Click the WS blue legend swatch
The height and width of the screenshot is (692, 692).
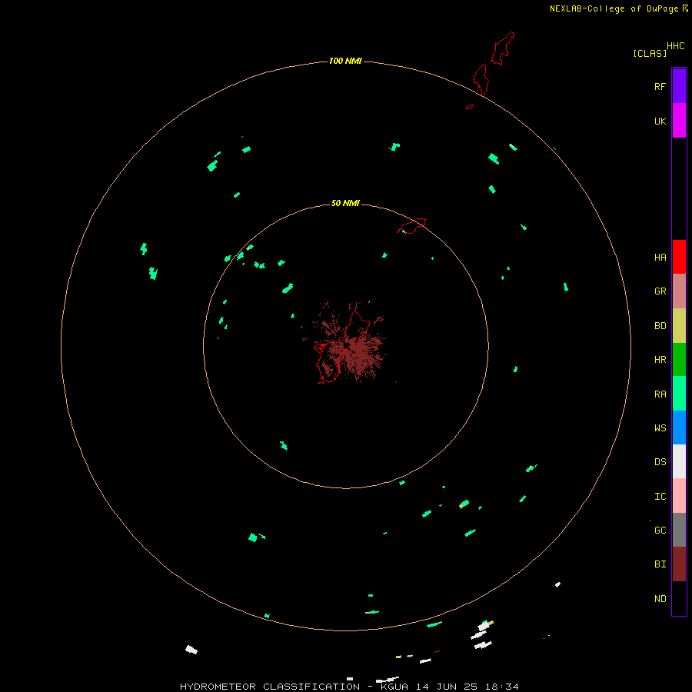click(679, 428)
